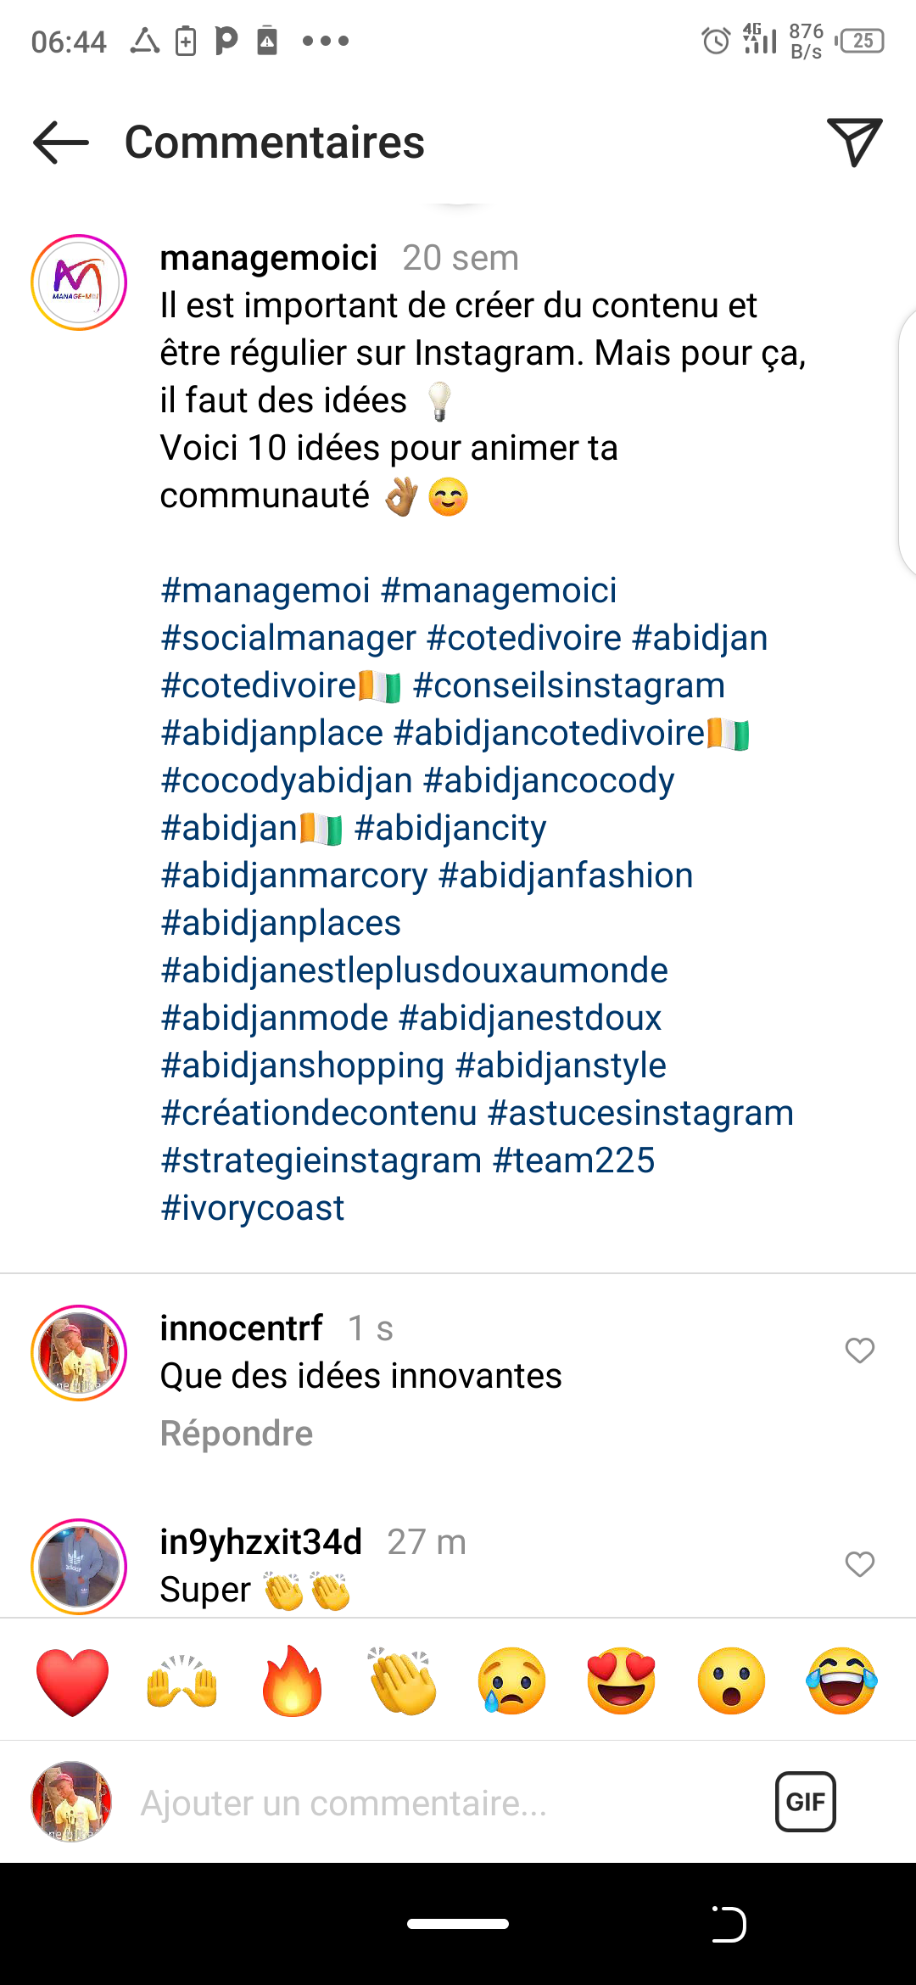Open the GIF picker button
Viewport: 916px width, 1985px height.
tap(805, 1801)
